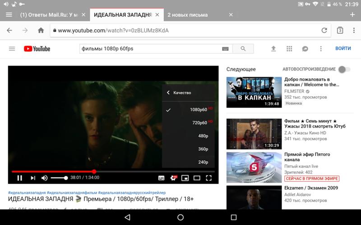Skip to the next video

point(33,178)
